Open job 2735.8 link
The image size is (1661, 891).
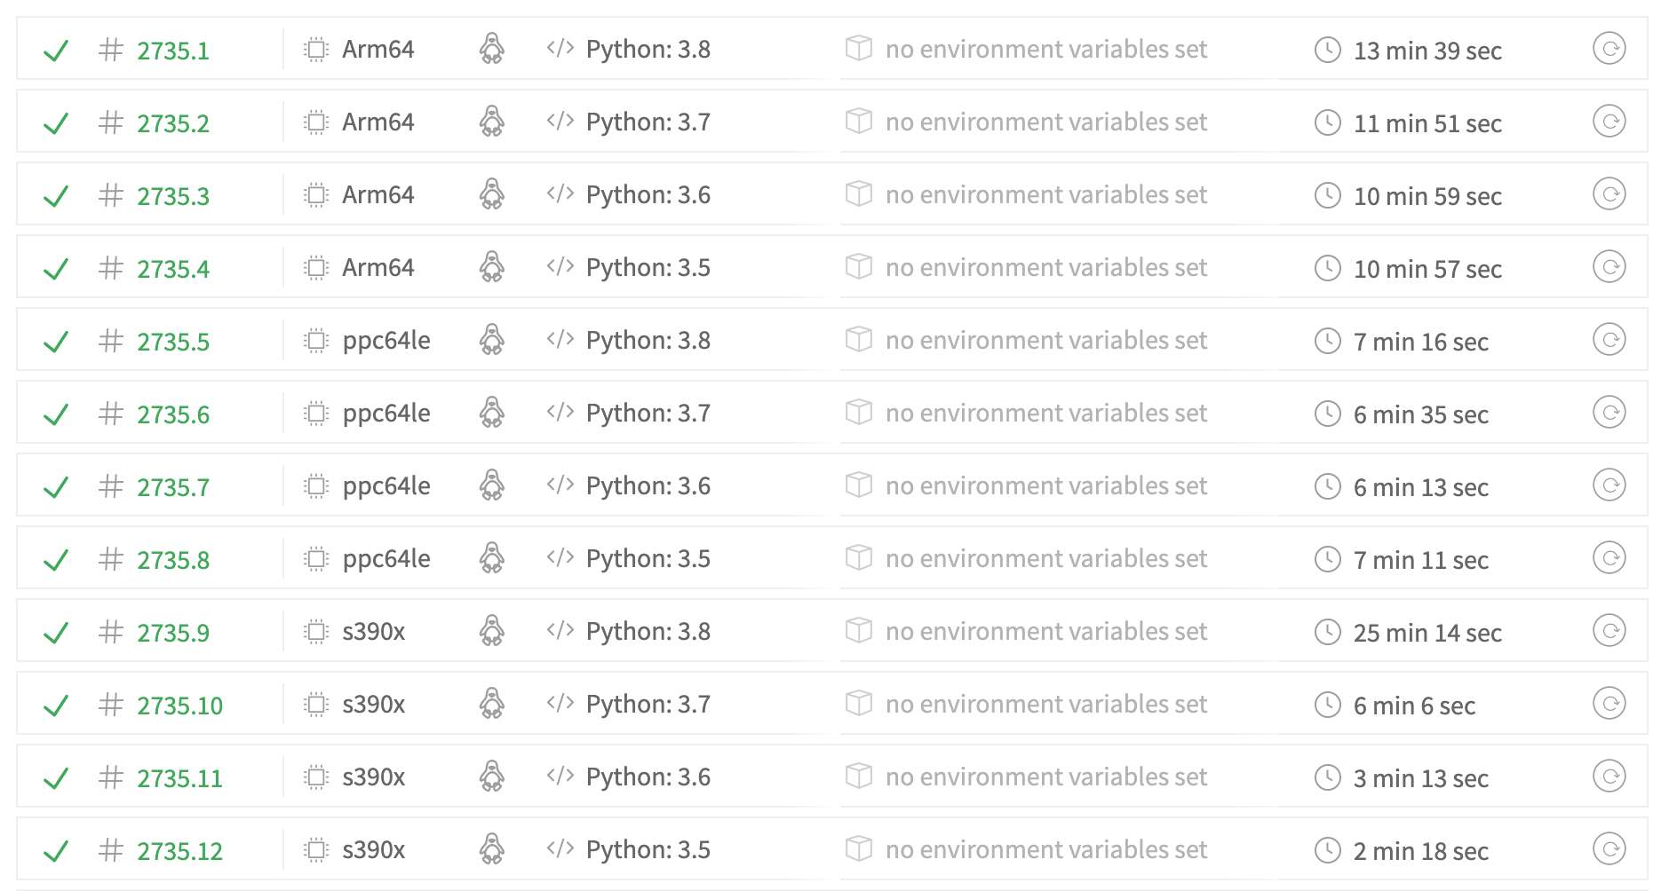click(x=173, y=560)
